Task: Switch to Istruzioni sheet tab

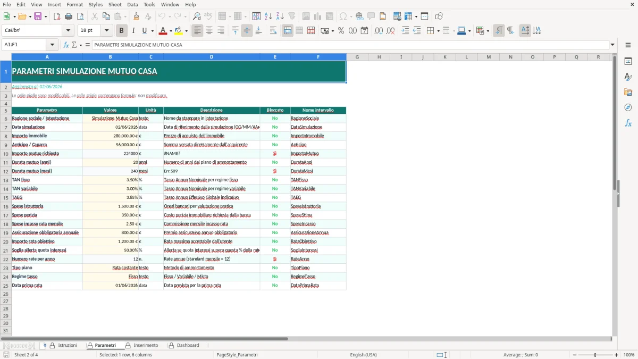Action: (67, 345)
